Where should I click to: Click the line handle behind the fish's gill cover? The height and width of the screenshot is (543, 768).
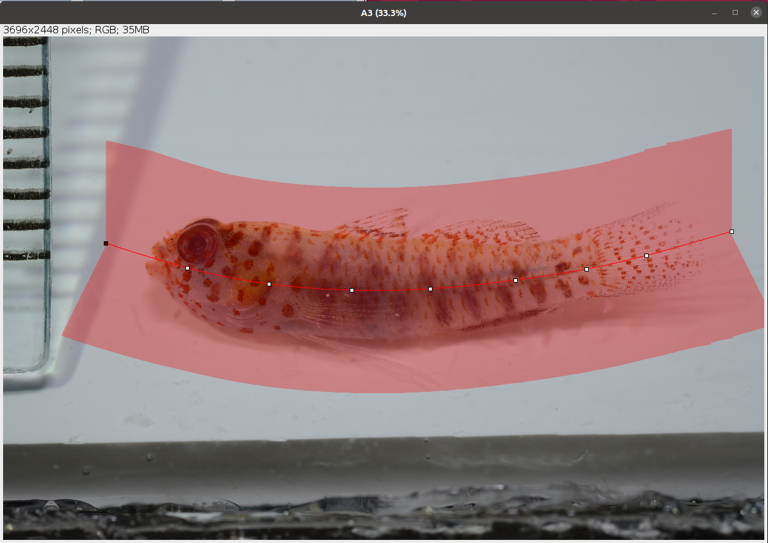269,284
